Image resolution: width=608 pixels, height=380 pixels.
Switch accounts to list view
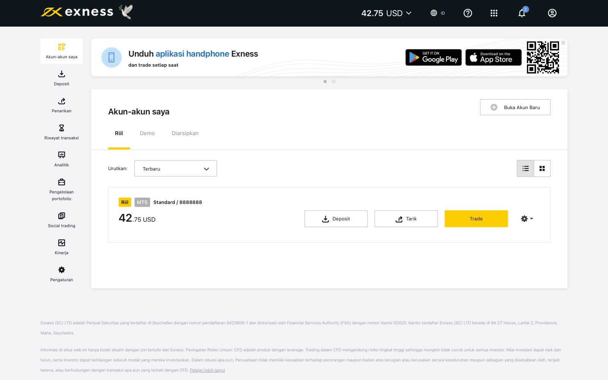tap(526, 169)
